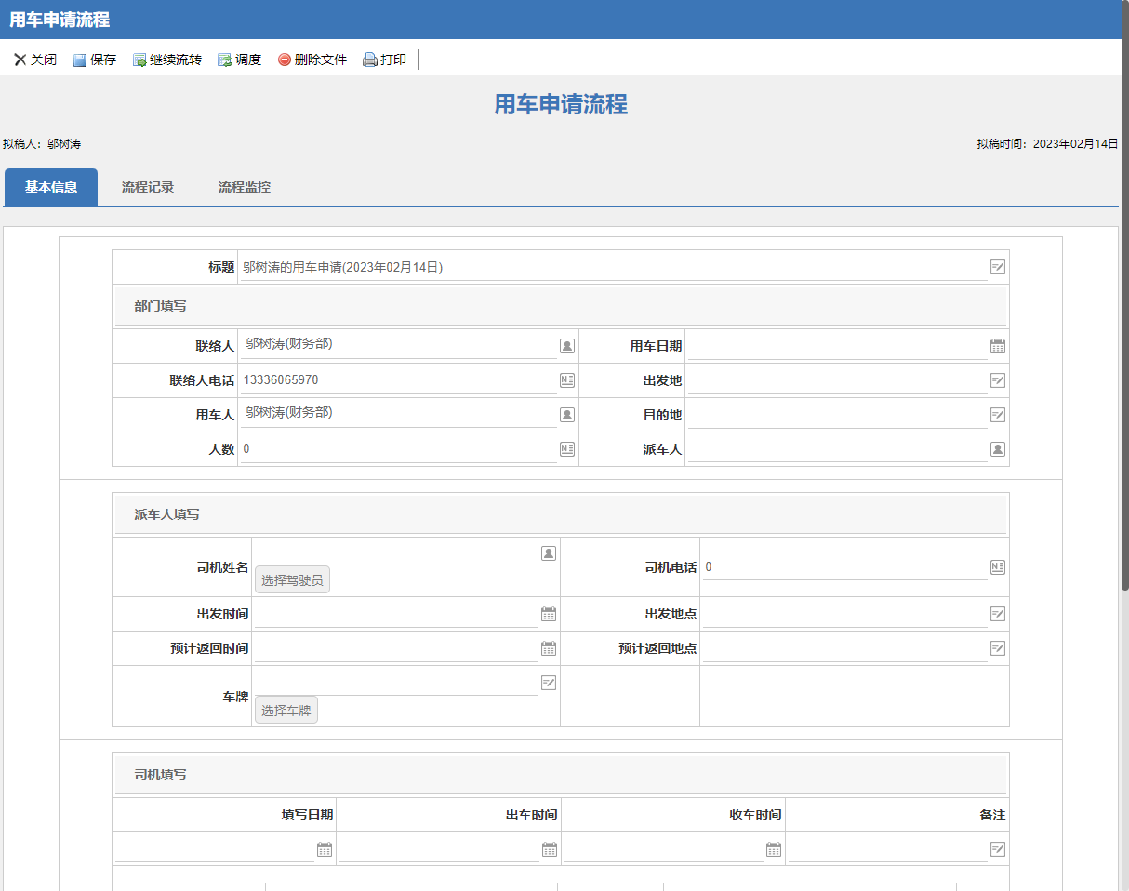Switch to the 流程监控 tab

(x=245, y=187)
